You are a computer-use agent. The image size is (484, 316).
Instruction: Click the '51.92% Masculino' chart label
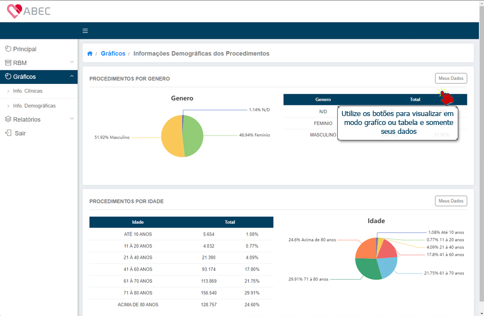(x=112, y=137)
